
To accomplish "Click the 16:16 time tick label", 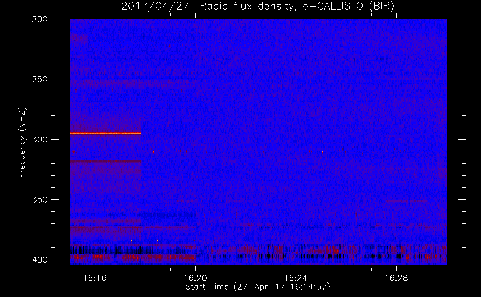I will point(95,278).
